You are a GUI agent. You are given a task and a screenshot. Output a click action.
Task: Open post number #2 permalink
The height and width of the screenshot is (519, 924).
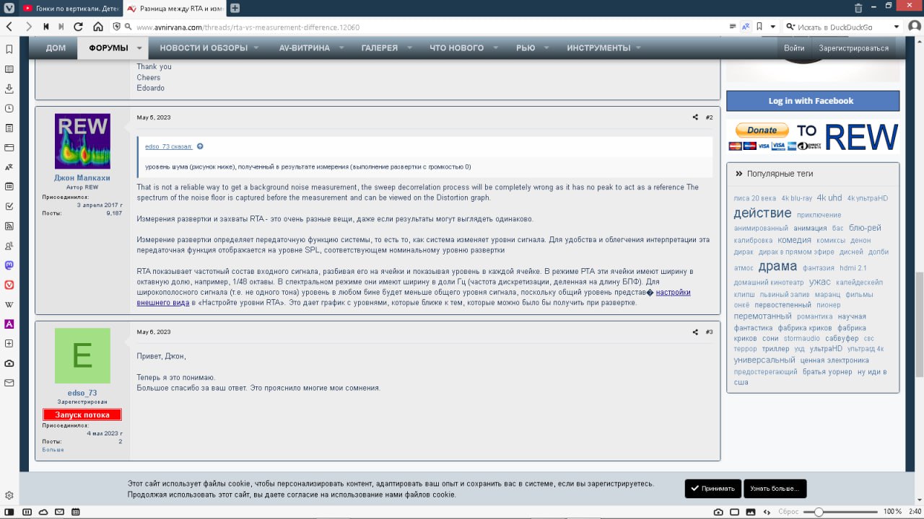pyautogui.click(x=709, y=117)
